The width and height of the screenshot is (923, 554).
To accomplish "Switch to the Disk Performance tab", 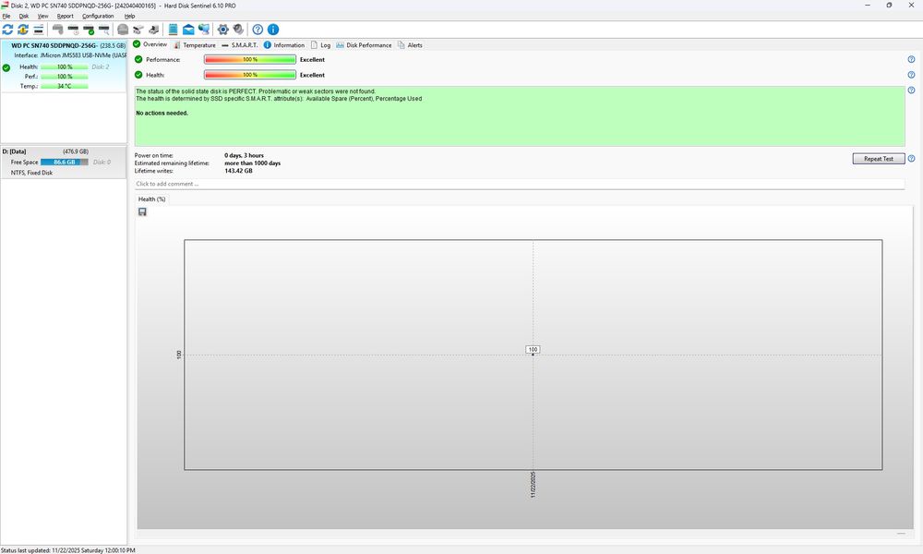I will 364,44.
